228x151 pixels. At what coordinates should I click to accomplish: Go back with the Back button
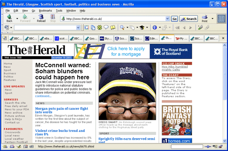pos(9,18)
